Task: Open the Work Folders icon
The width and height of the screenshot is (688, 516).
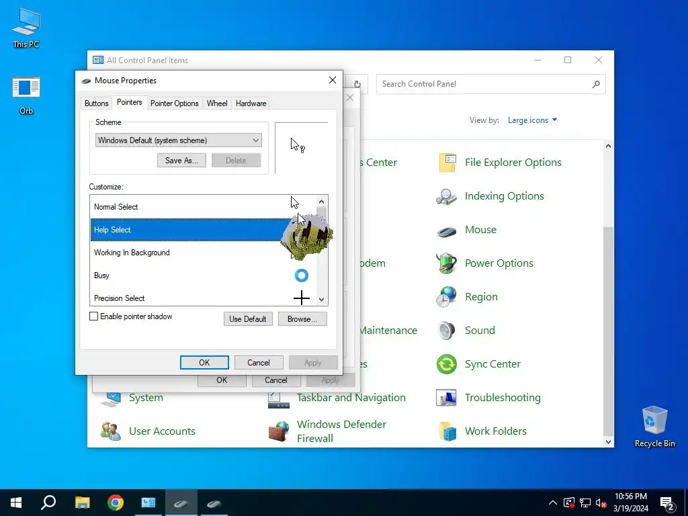Action: tap(447, 431)
